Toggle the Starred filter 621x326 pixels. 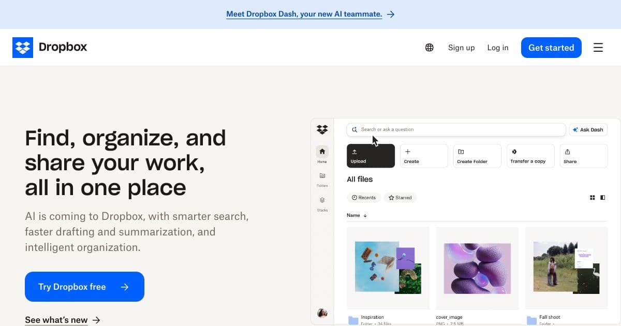(x=400, y=197)
